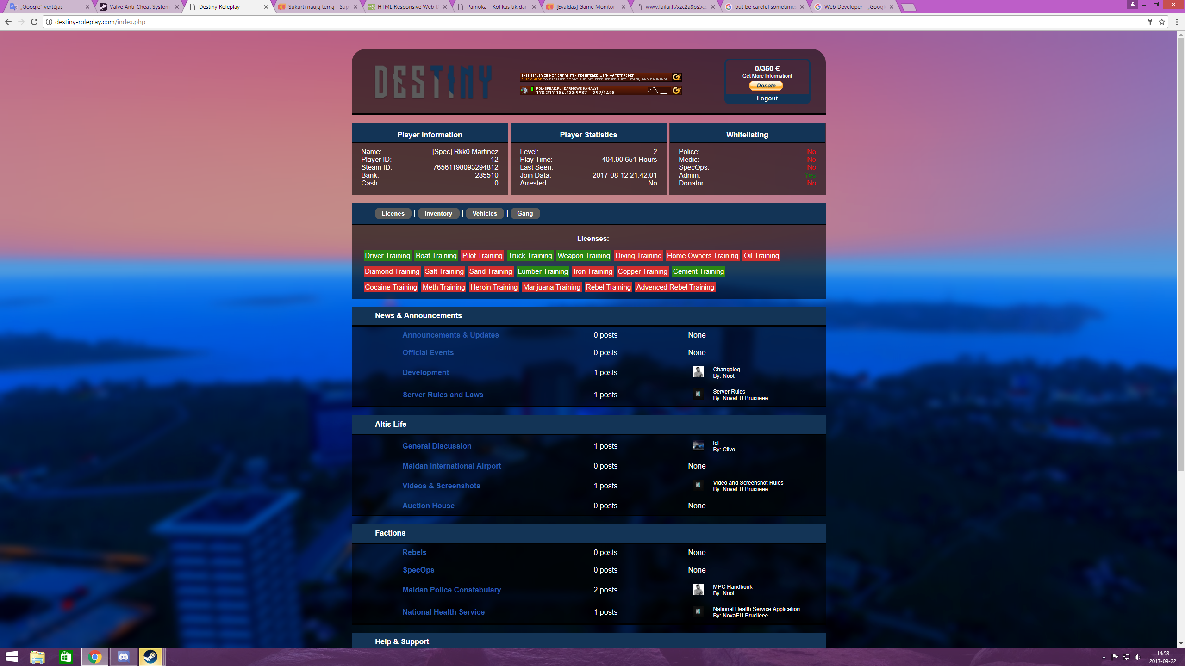Viewport: 1185px width, 666px height.
Task: Click the GameTracker registration banner
Action: click(600, 77)
